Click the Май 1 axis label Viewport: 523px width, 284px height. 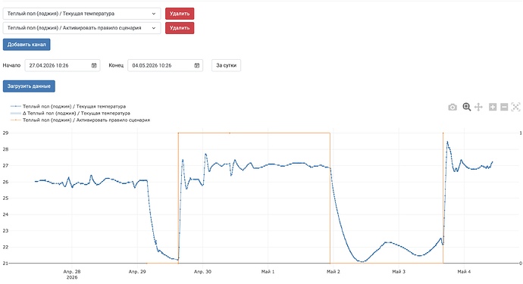pos(268,272)
